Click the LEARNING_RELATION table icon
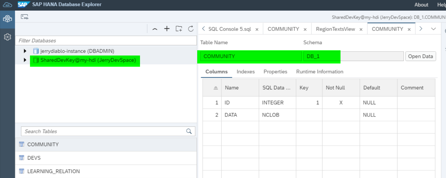This screenshot has height=178, width=446. pyautogui.click(x=22, y=171)
